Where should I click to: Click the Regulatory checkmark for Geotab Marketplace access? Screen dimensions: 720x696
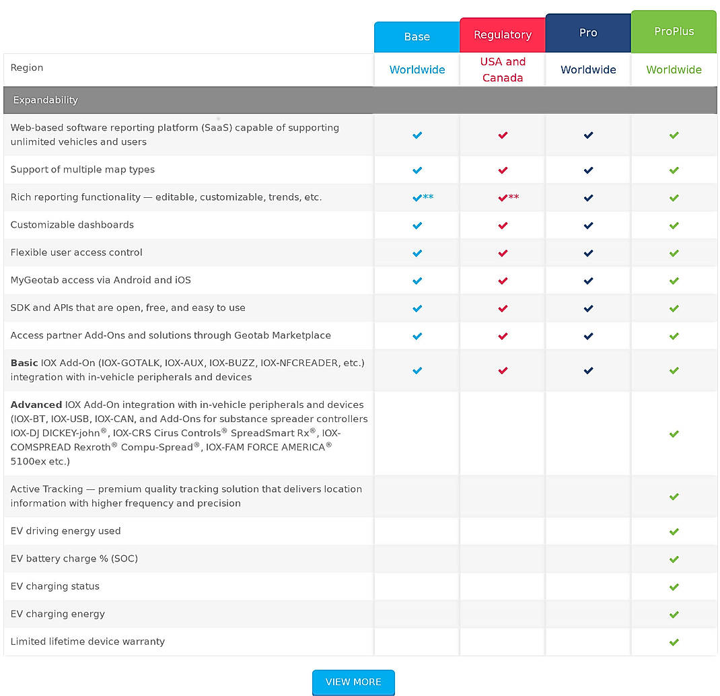[502, 335]
